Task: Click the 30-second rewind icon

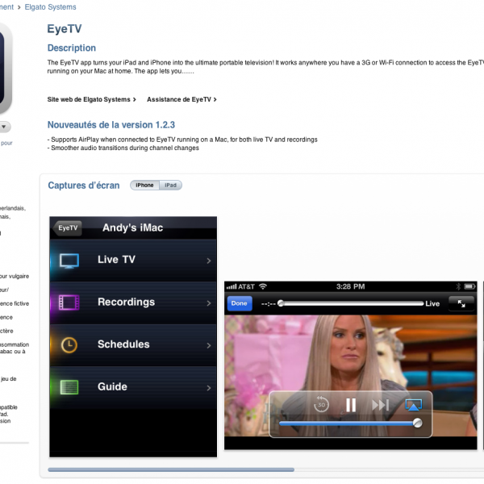Action: click(321, 405)
